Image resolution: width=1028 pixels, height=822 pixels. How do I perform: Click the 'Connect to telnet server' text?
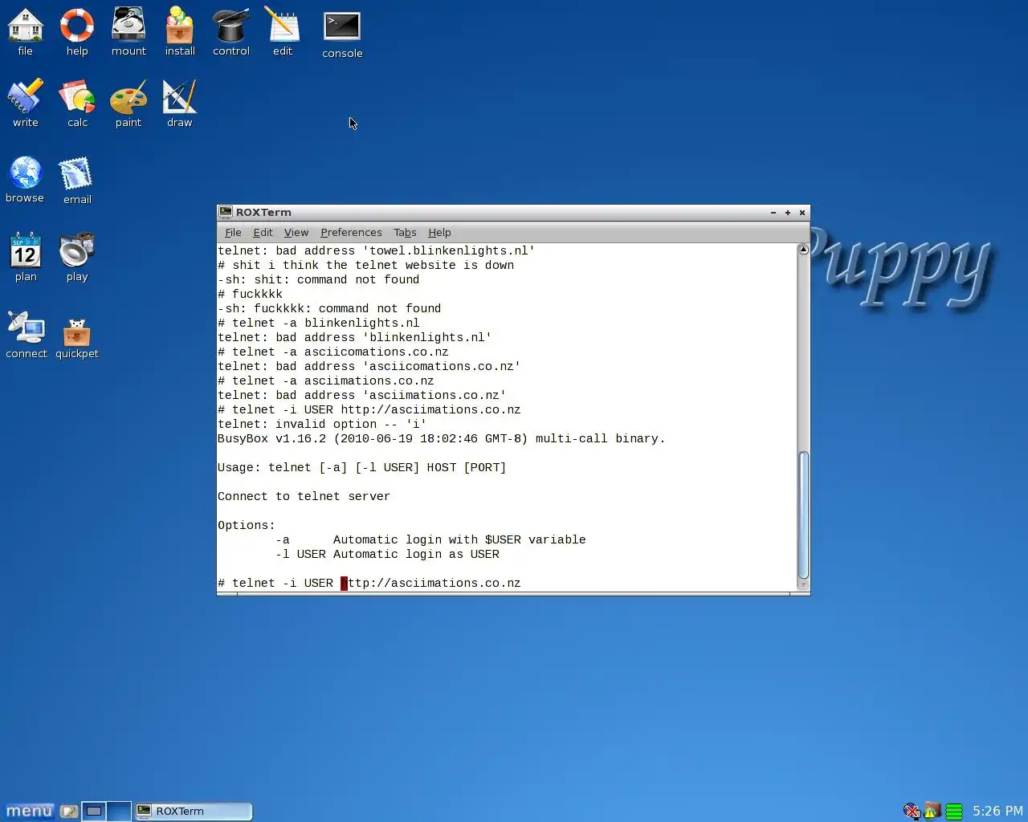pos(304,497)
